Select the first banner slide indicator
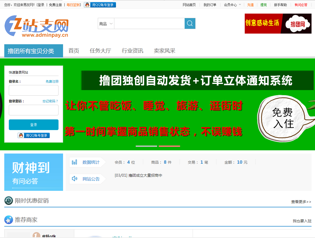The height and width of the screenshot is (238, 315). (x=146, y=146)
